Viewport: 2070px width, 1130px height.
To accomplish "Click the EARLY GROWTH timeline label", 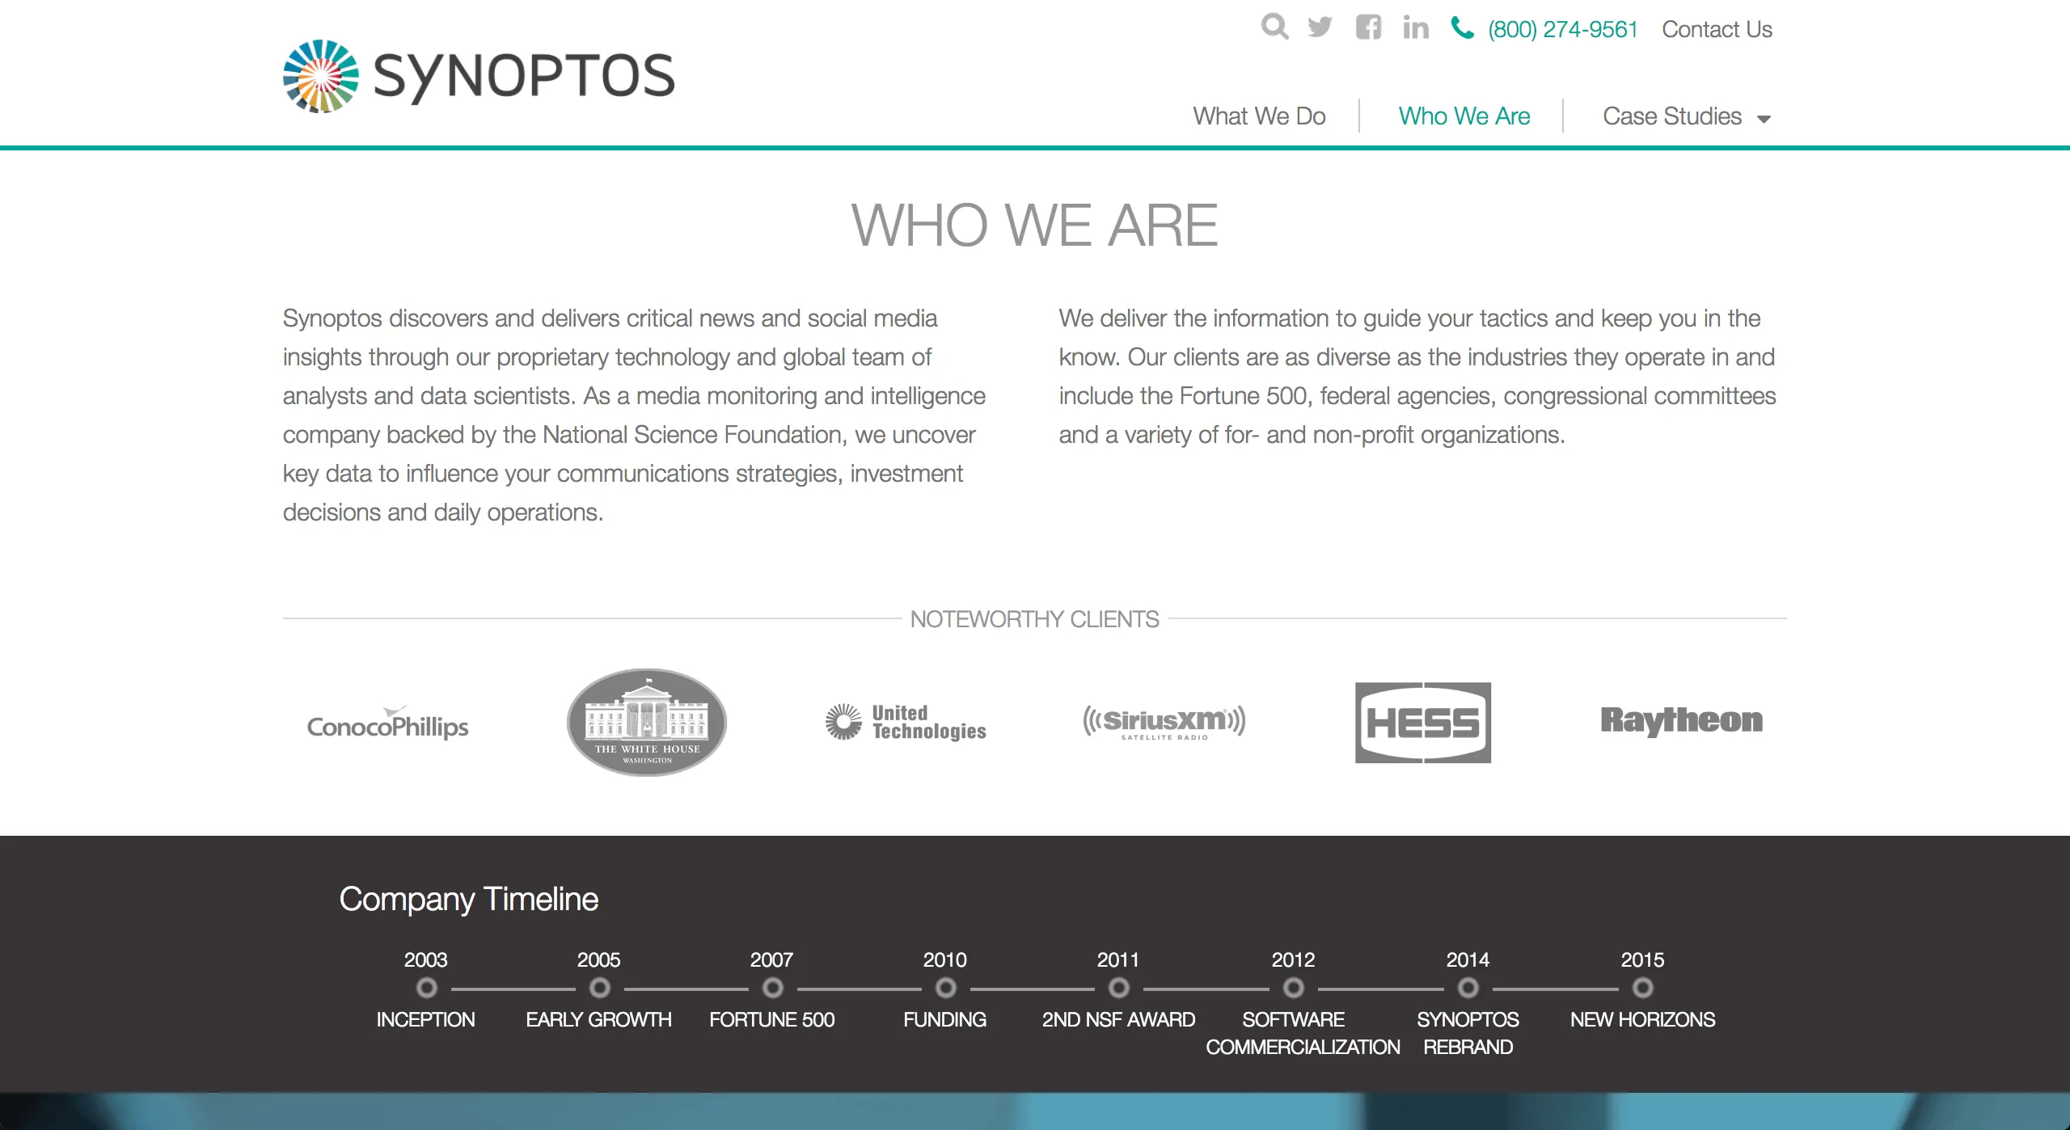I will pyautogui.click(x=598, y=1020).
